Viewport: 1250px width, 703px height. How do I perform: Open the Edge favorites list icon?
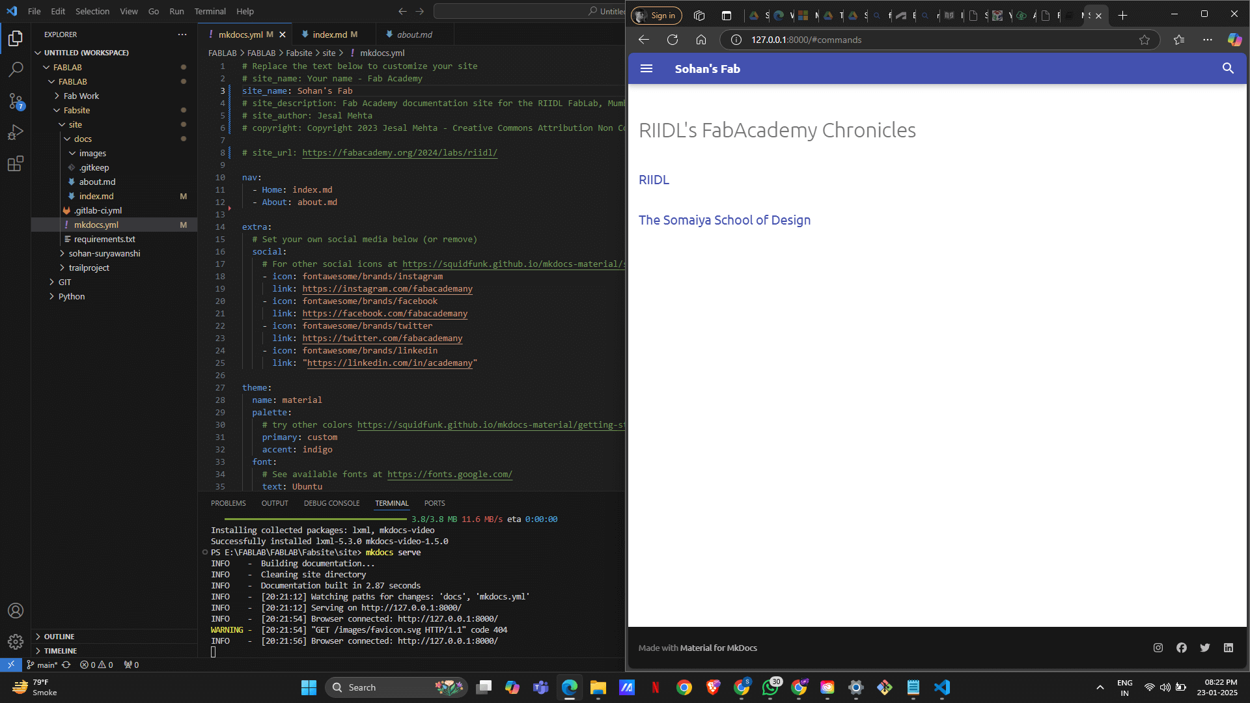pos(1179,40)
